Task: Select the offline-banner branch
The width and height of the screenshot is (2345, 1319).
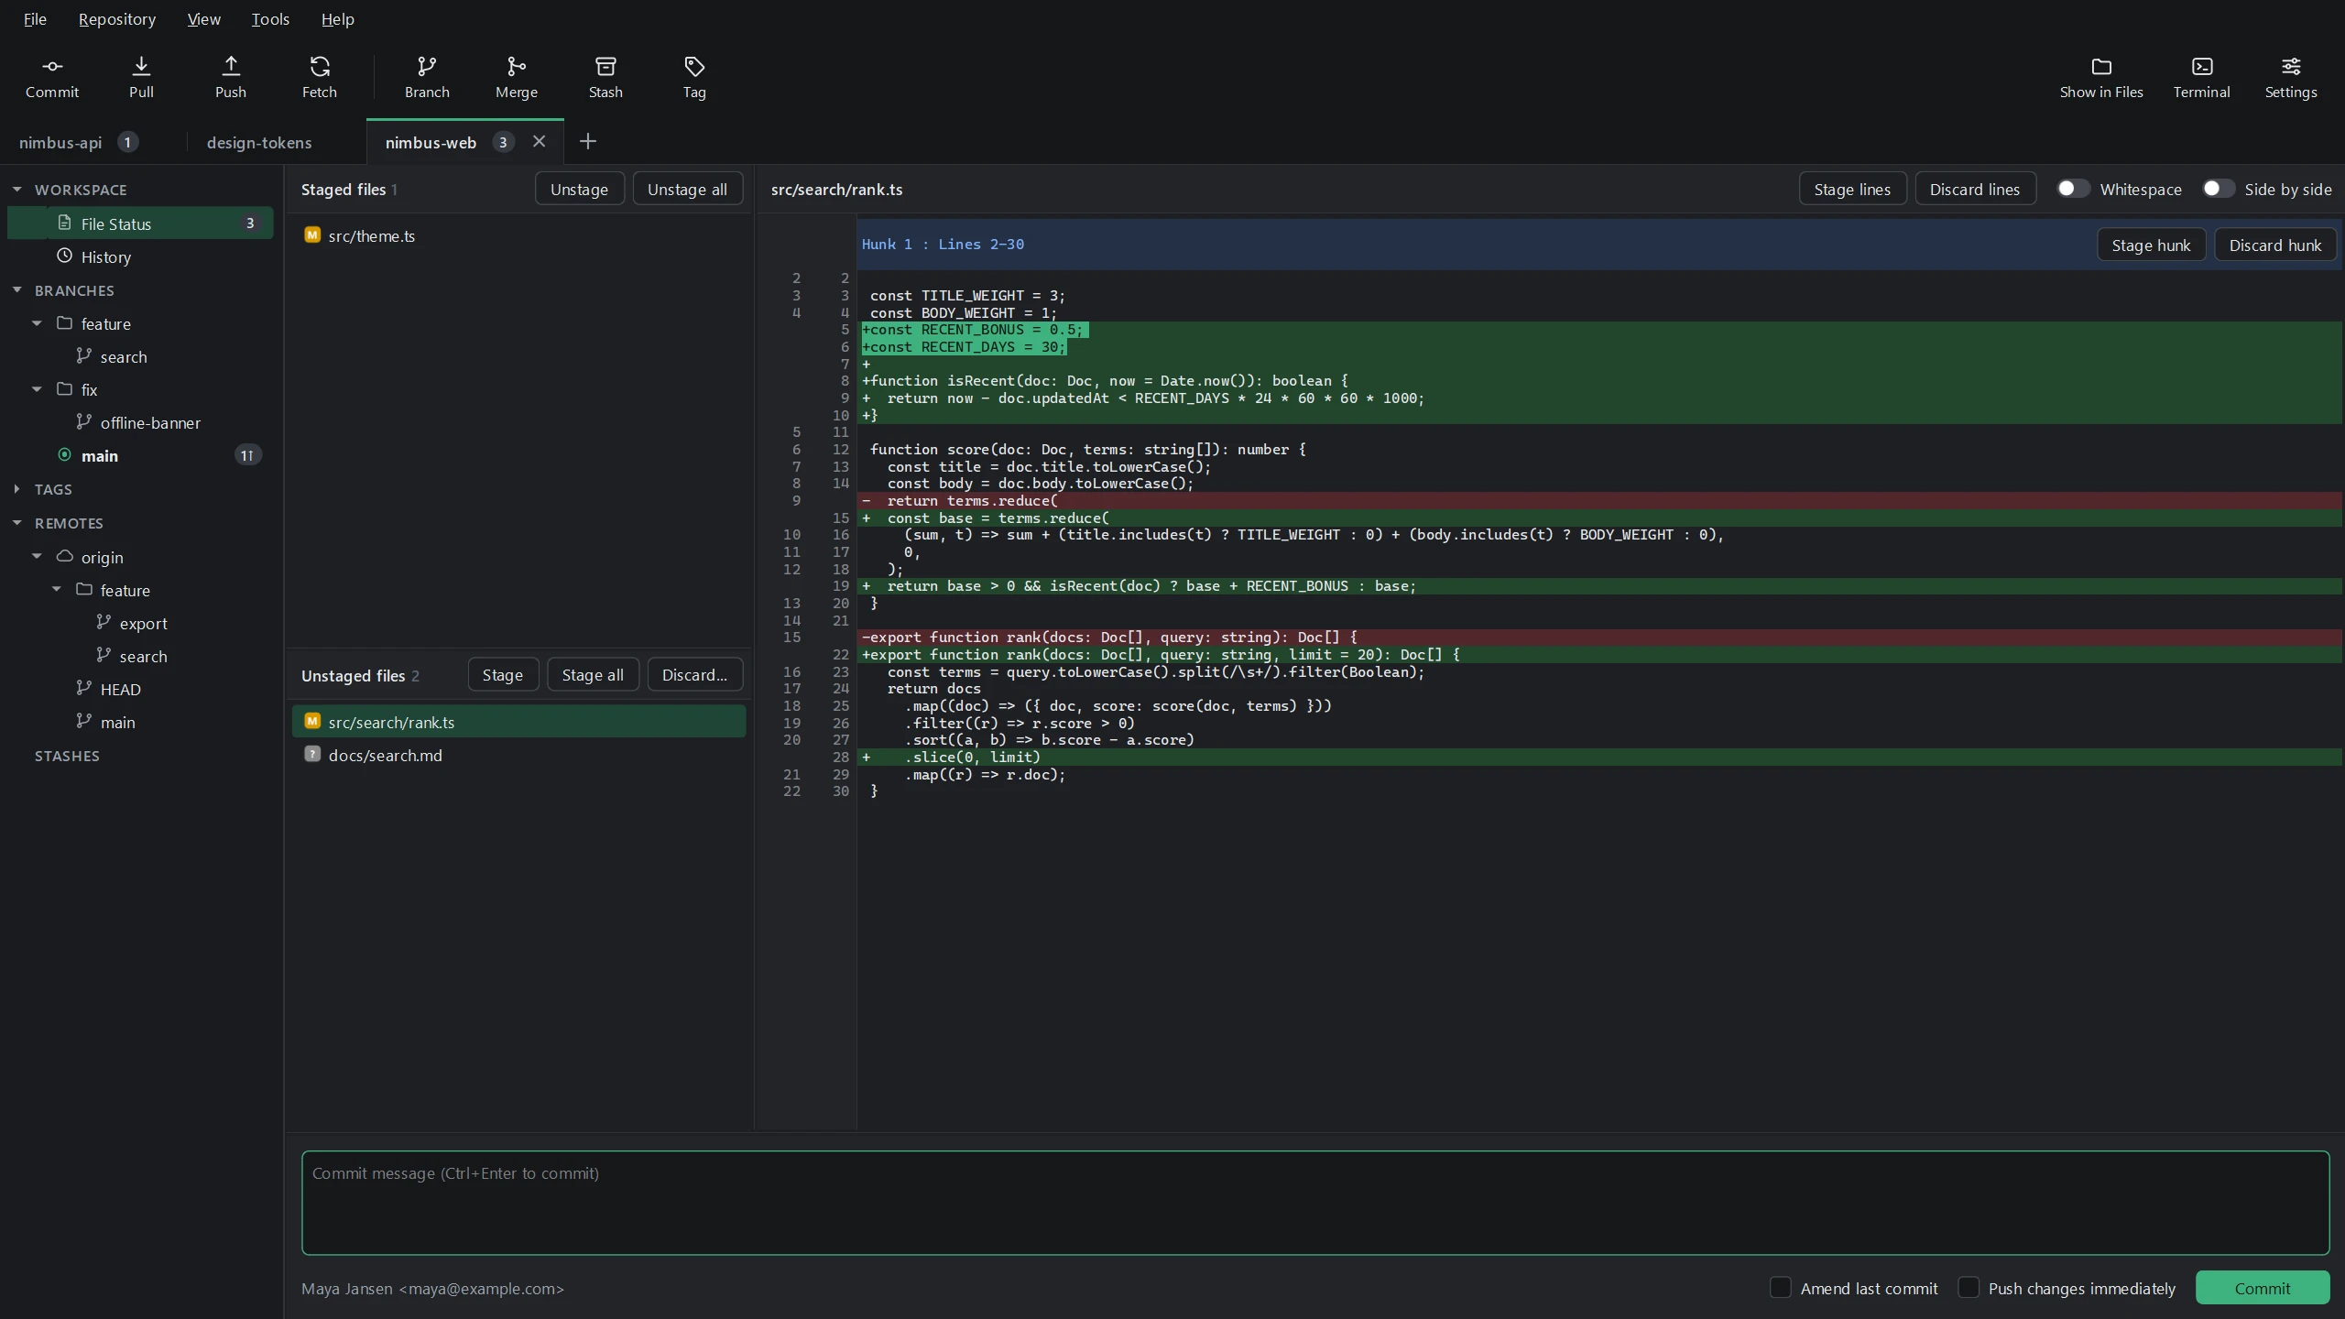Action: 140,422
